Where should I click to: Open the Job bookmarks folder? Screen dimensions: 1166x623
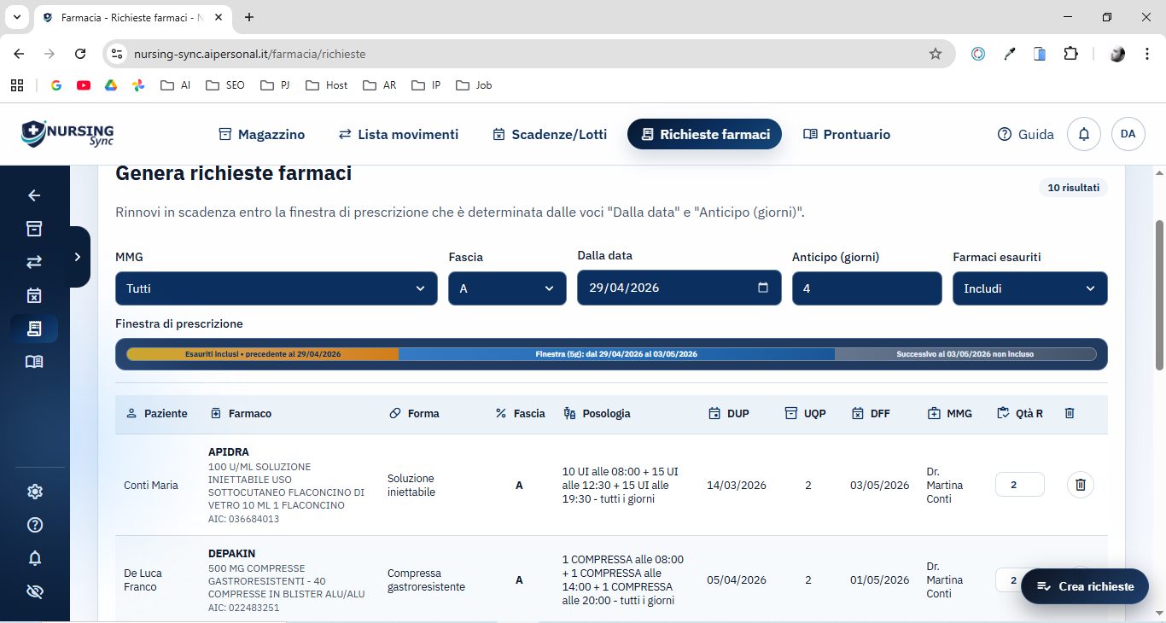(x=474, y=85)
